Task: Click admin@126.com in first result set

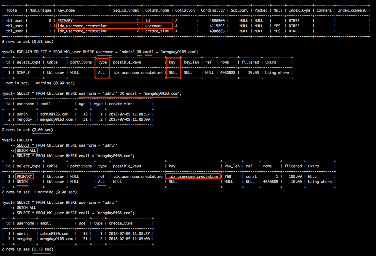Action: (x=54, y=114)
